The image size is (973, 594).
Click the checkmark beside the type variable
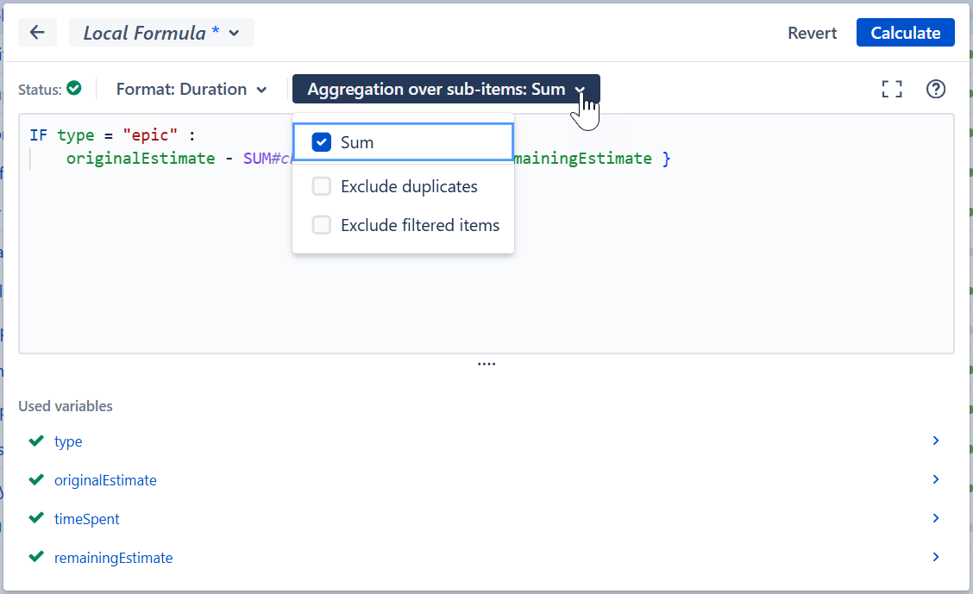[x=35, y=441]
